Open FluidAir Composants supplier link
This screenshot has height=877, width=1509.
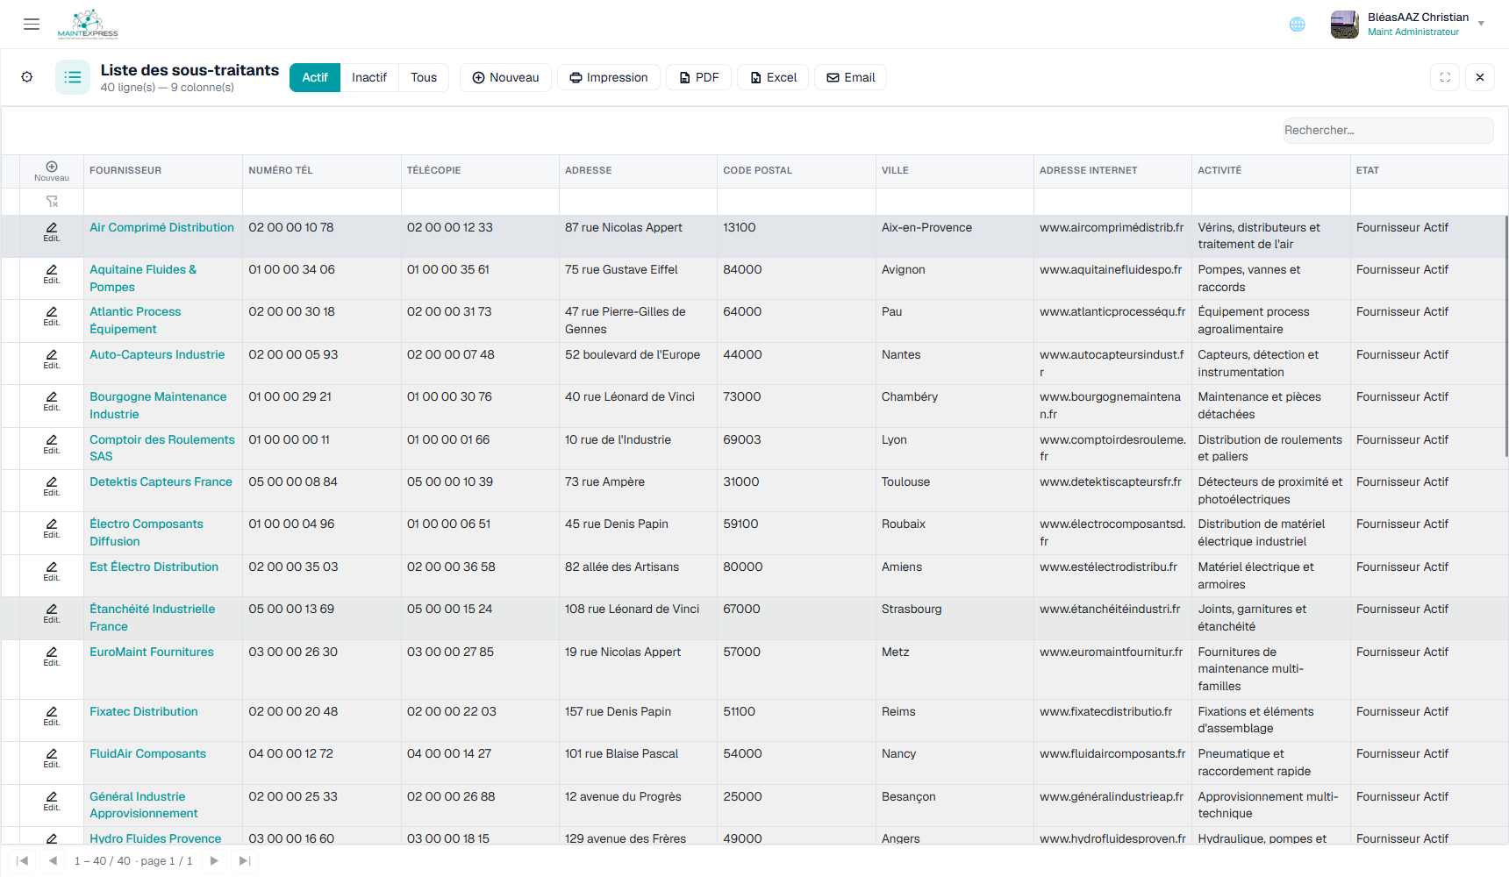click(147, 753)
